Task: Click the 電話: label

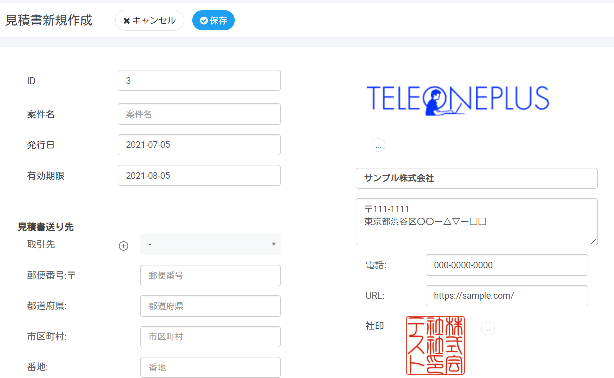Action: [376, 265]
